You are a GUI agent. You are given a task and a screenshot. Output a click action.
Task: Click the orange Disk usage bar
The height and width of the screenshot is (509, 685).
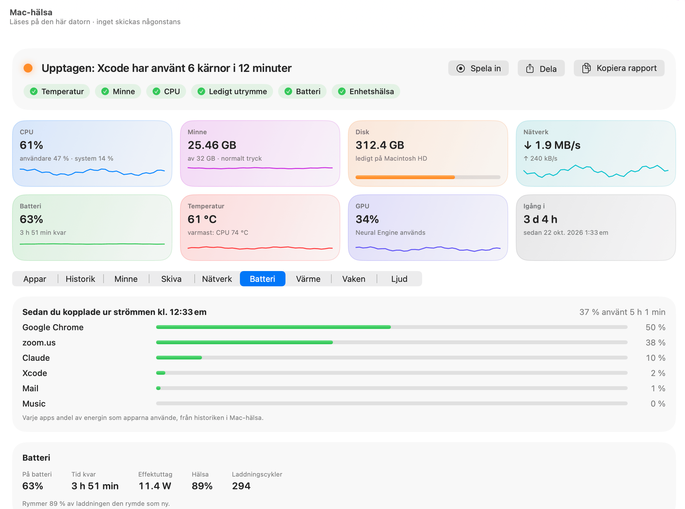[x=428, y=177]
